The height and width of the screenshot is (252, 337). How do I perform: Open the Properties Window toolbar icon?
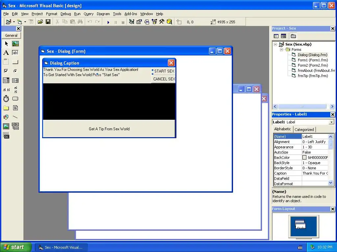pos(139,22)
